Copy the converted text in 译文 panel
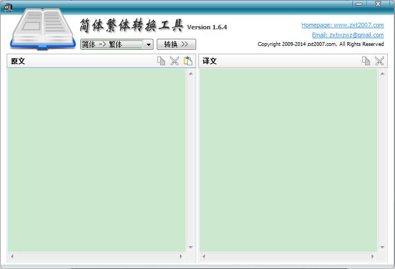Screen dimensions: 395x269 pos(366,61)
